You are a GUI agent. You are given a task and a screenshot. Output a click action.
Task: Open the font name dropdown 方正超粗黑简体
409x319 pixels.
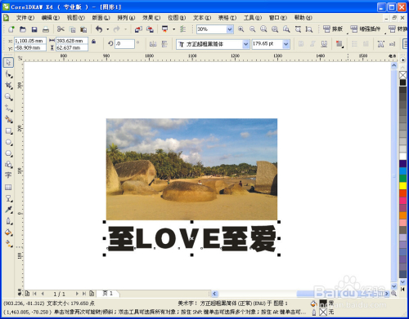(x=246, y=44)
